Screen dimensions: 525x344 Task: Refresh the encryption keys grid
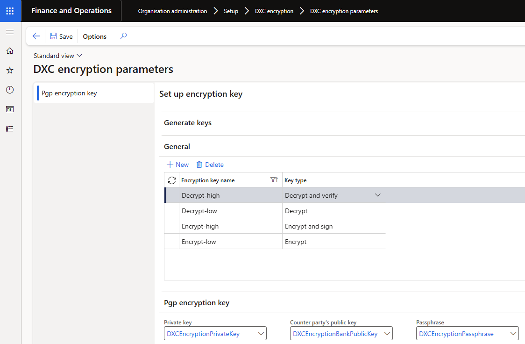tap(171, 180)
